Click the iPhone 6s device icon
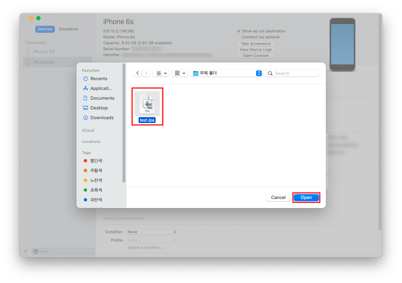This screenshot has width=402, height=283. (28, 62)
